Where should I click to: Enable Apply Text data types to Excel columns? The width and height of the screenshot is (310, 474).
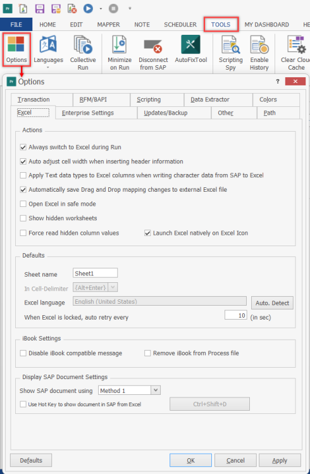click(x=23, y=175)
